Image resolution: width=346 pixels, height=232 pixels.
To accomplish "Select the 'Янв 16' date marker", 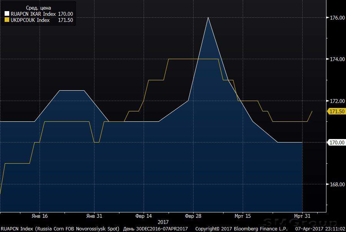I will click(40, 216).
